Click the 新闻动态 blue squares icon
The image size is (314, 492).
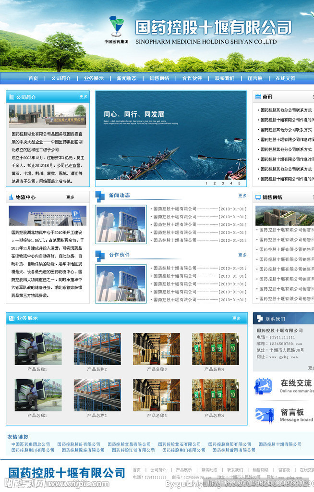[100, 197]
